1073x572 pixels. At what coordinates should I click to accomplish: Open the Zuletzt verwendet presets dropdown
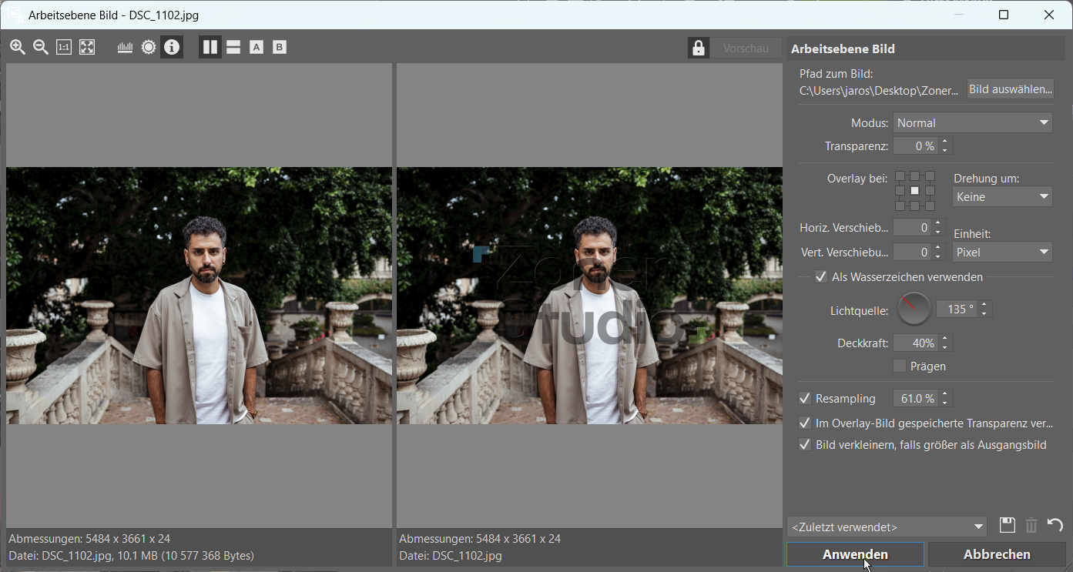tap(887, 527)
